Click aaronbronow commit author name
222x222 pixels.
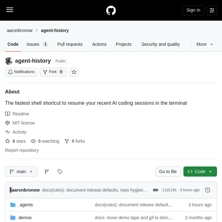(26, 190)
